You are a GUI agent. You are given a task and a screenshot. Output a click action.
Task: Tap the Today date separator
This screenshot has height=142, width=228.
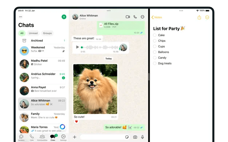pyautogui.click(x=109, y=58)
